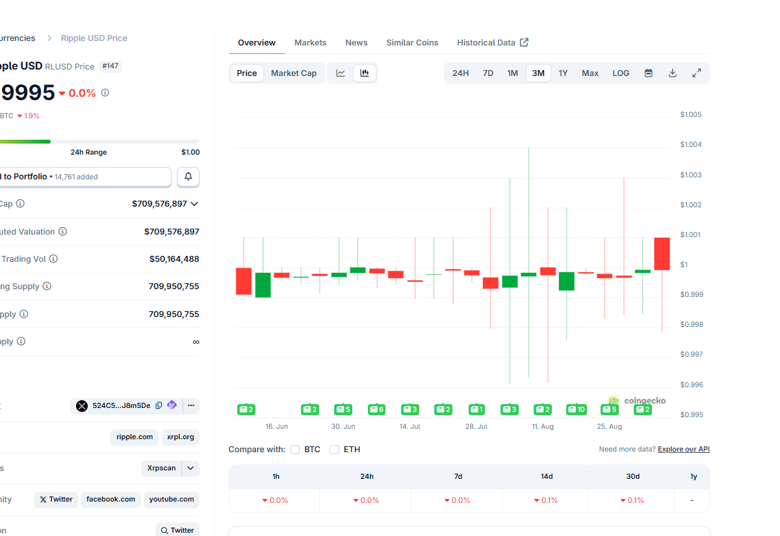Click the 24h Range progress bar
780x536 pixels.
pos(100,141)
